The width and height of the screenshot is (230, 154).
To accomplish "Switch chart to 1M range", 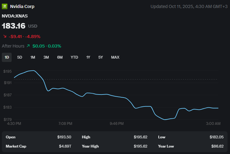I will click(33, 57).
